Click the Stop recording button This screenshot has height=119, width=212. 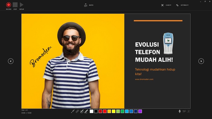(15, 5)
